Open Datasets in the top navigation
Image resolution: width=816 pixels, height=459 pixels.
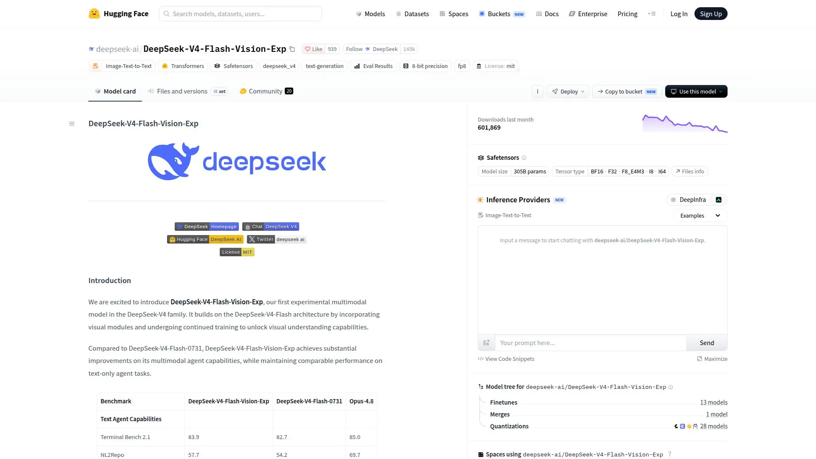412,14
